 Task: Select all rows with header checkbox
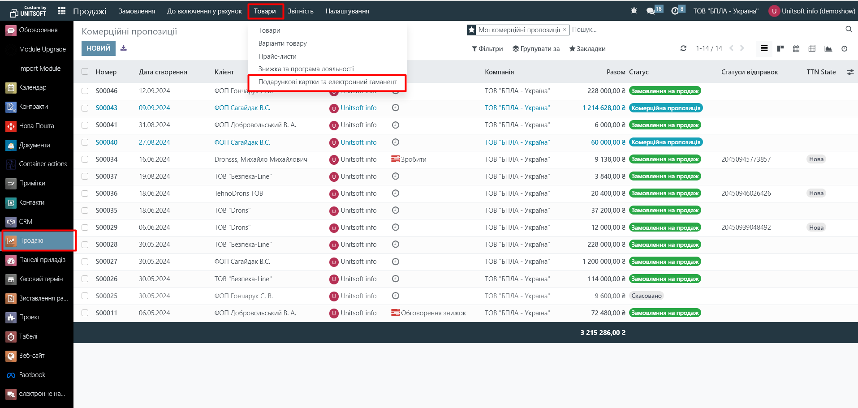(85, 72)
